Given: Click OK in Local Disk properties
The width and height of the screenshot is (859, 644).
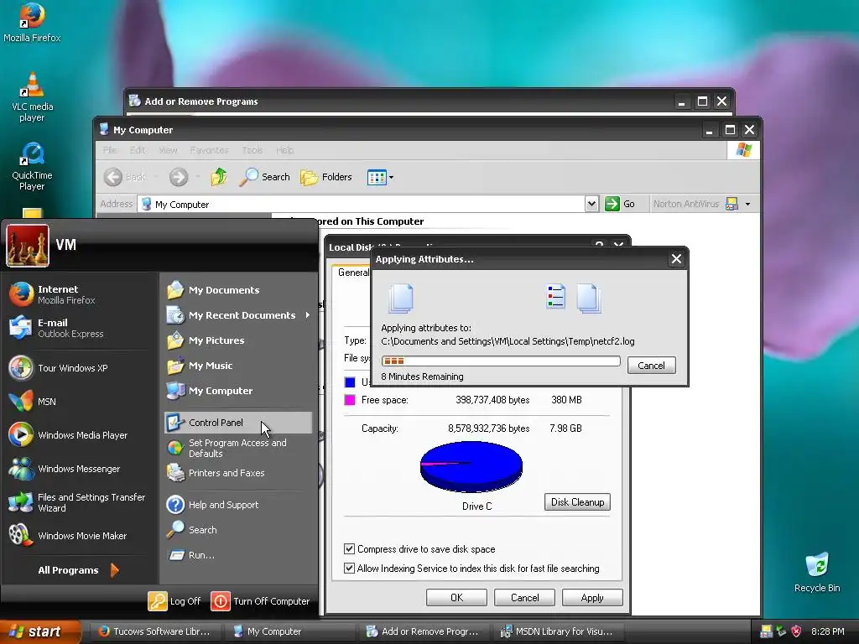Looking at the screenshot, I should click(456, 597).
